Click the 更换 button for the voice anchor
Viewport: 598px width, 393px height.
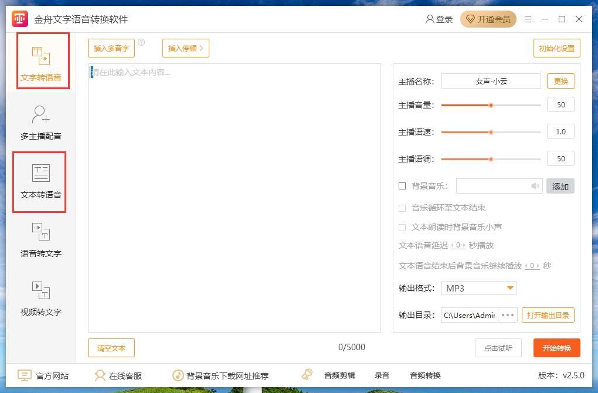pyautogui.click(x=560, y=81)
